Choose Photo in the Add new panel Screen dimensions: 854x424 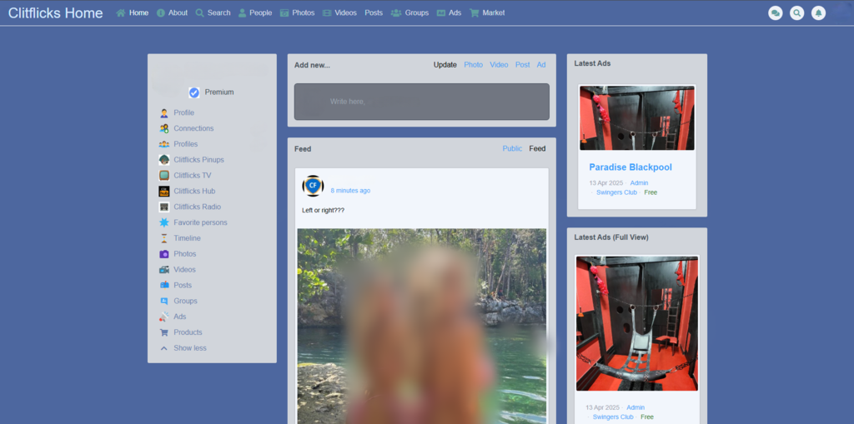click(473, 65)
